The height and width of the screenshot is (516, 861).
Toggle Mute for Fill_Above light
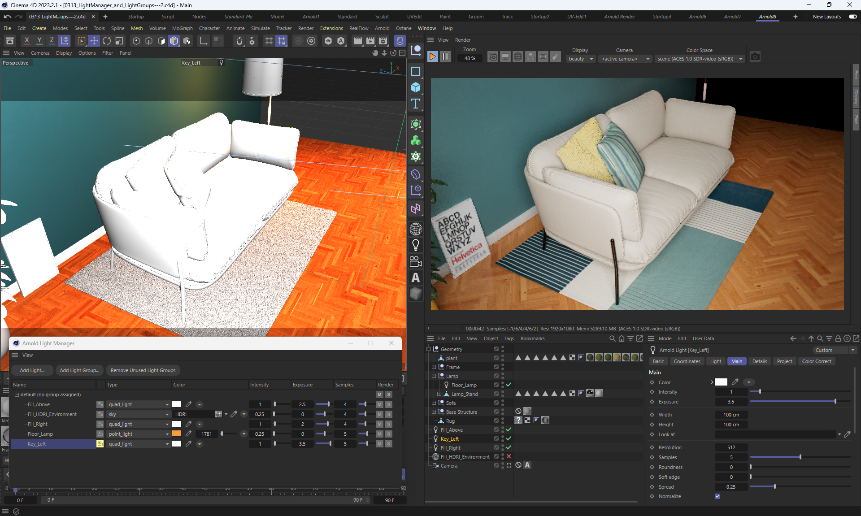pos(380,404)
